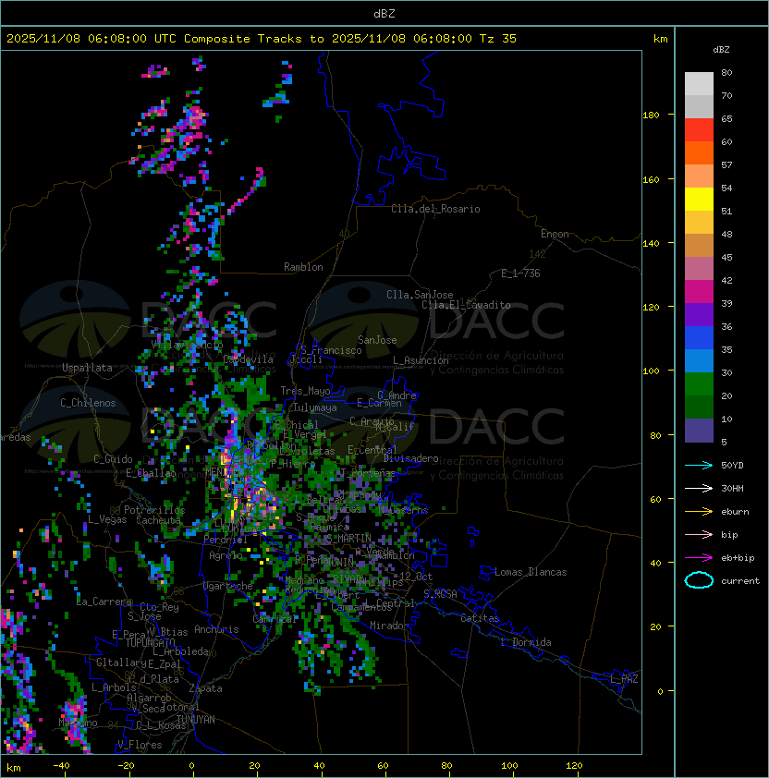The image size is (769, 778).
Task: Click the red swatch below 65 dBZ
Action: [x=699, y=130]
